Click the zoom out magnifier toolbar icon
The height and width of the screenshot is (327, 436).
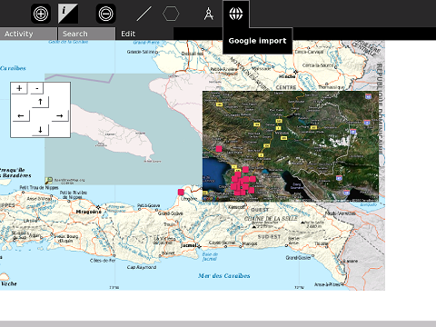(106, 14)
